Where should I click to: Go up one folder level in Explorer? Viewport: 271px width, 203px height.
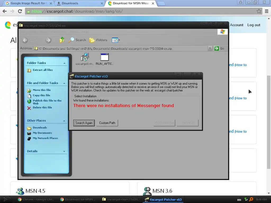[62, 40]
